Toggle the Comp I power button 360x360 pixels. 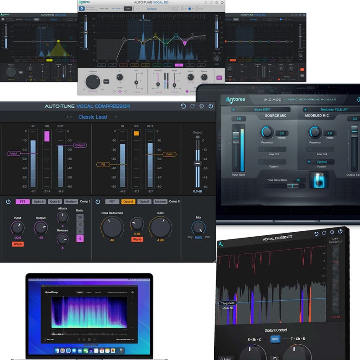tap(8, 202)
